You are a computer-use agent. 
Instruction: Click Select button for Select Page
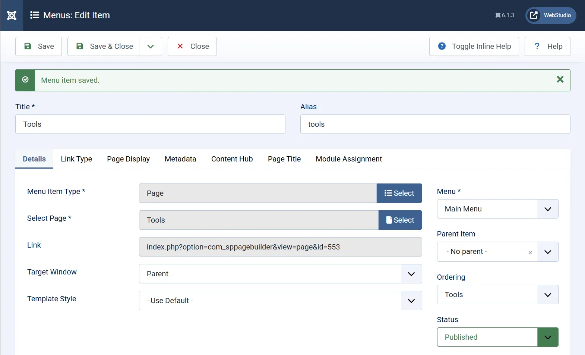[400, 220]
